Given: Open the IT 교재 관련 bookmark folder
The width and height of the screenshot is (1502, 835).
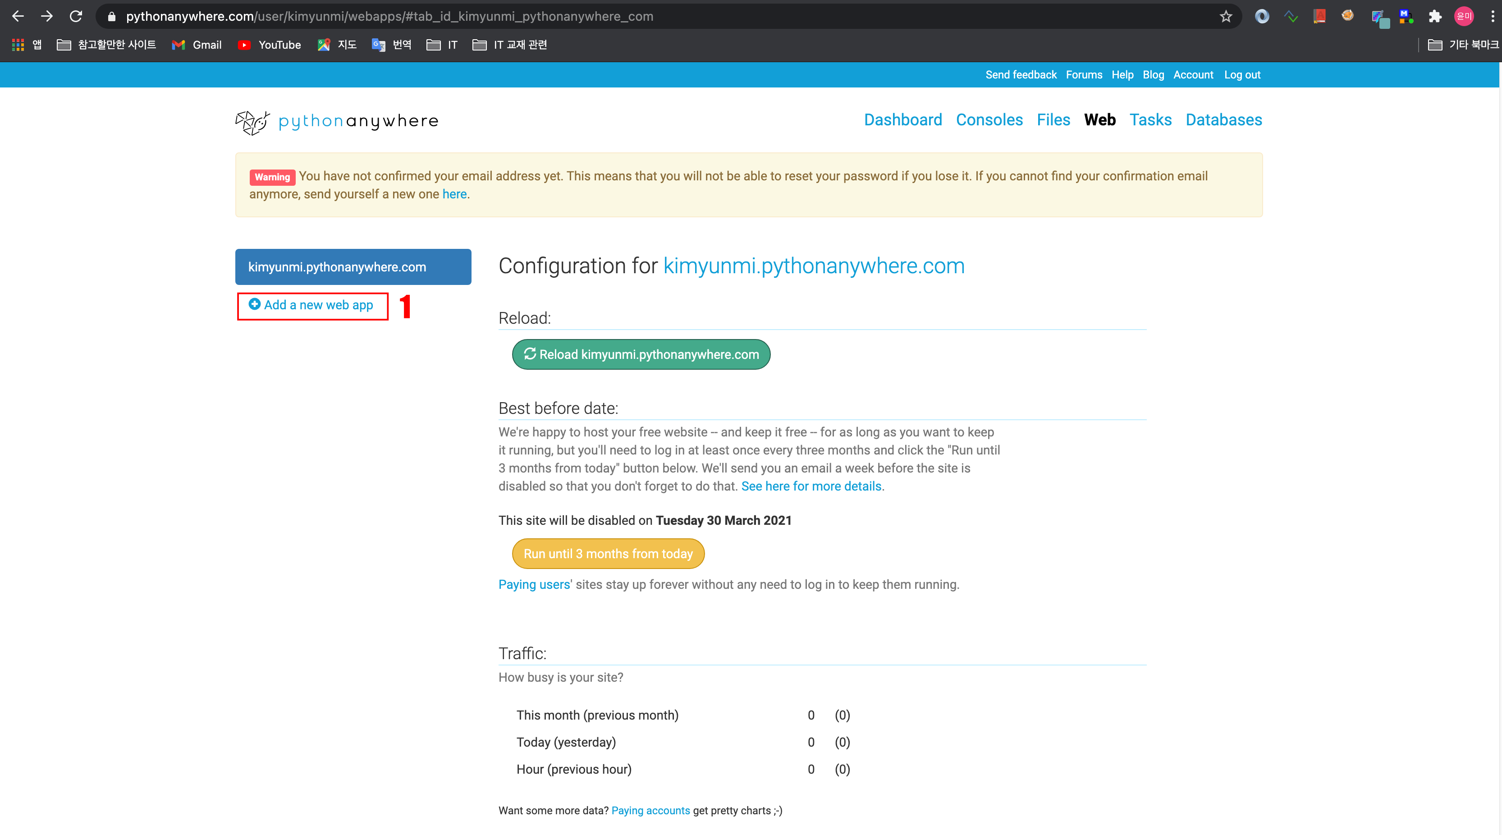Looking at the screenshot, I should point(509,45).
